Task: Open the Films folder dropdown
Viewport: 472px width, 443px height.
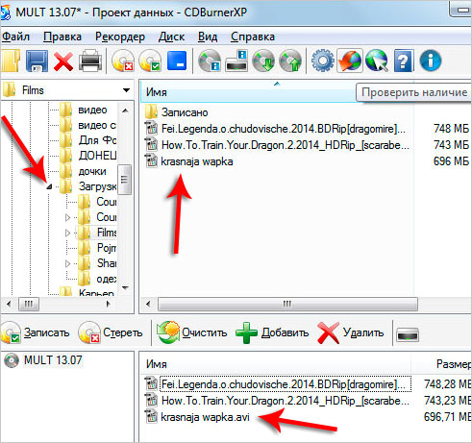Action: [x=127, y=90]
